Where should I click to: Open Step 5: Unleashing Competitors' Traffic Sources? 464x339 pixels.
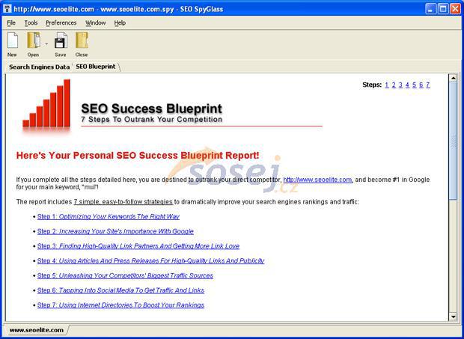[125, 275]
